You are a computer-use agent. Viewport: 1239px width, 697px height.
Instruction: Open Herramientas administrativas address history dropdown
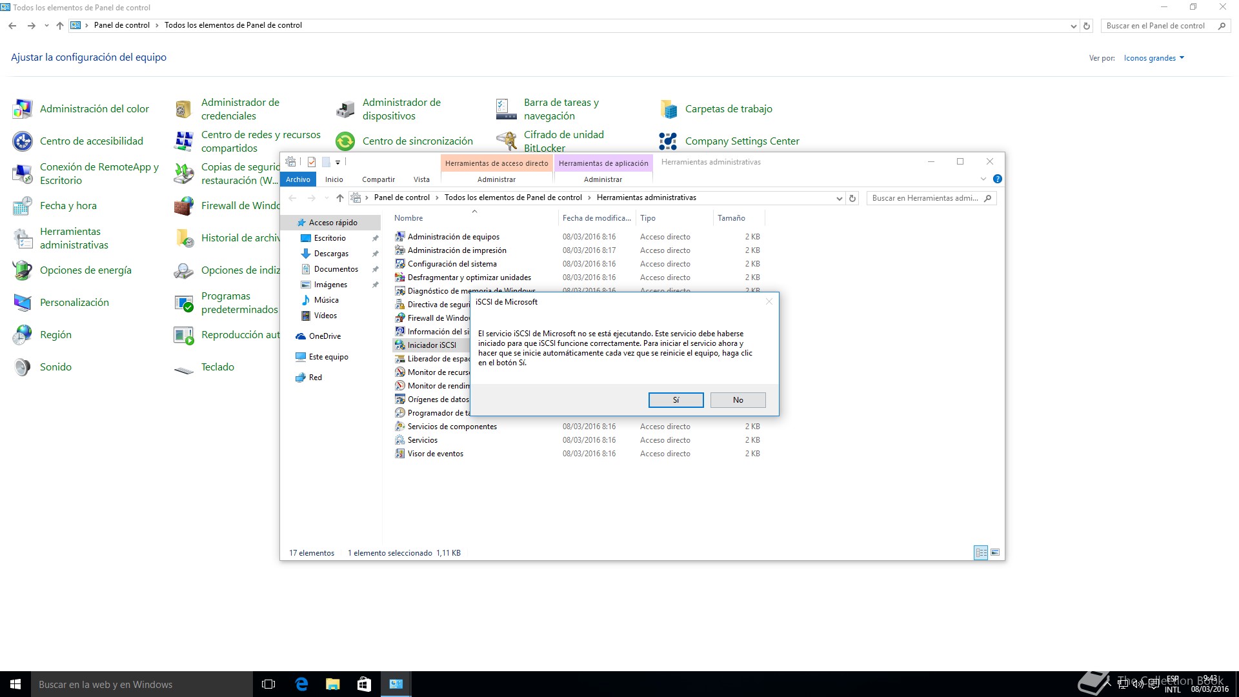point(839,198)
